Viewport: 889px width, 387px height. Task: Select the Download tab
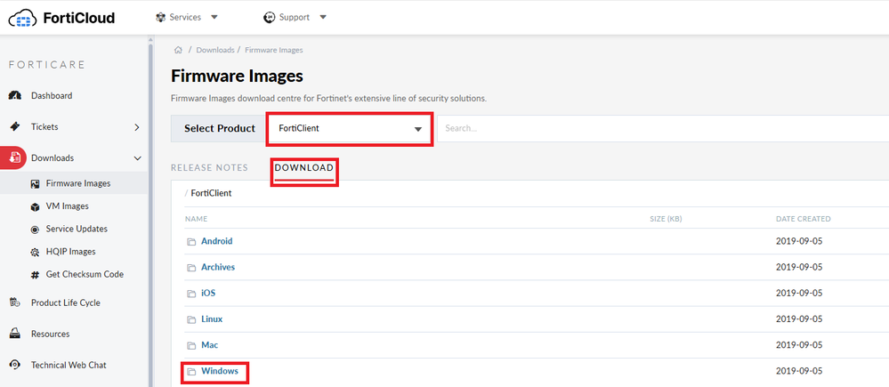tap(303, 167)
